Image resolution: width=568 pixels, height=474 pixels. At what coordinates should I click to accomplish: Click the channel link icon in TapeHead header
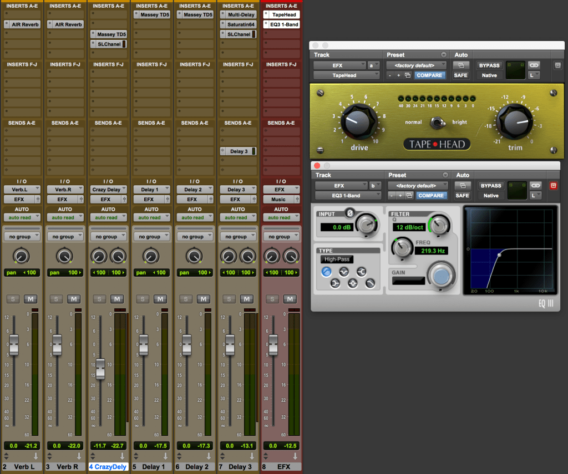coord(533,65)
